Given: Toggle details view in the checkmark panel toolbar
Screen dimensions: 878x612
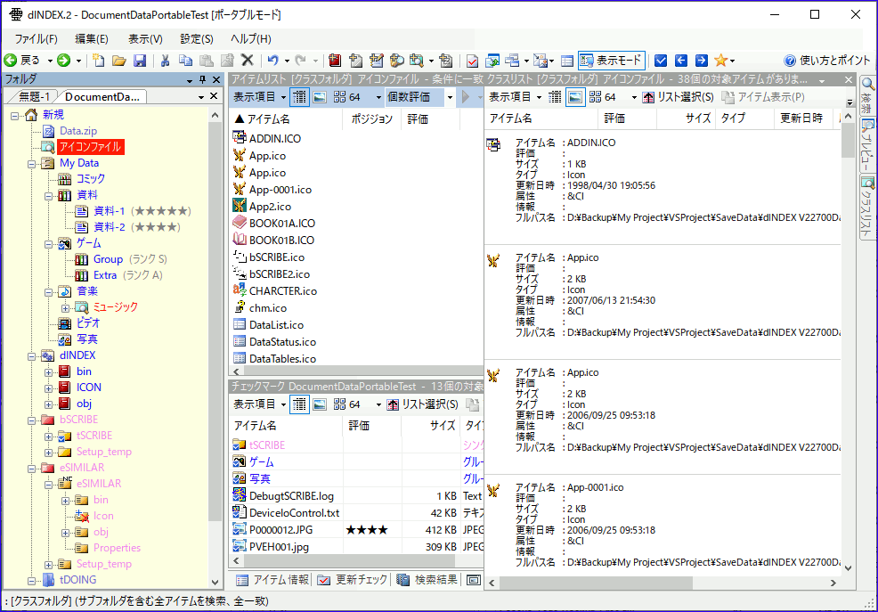Looking at the screenshot, I should (x=299, y=404).
